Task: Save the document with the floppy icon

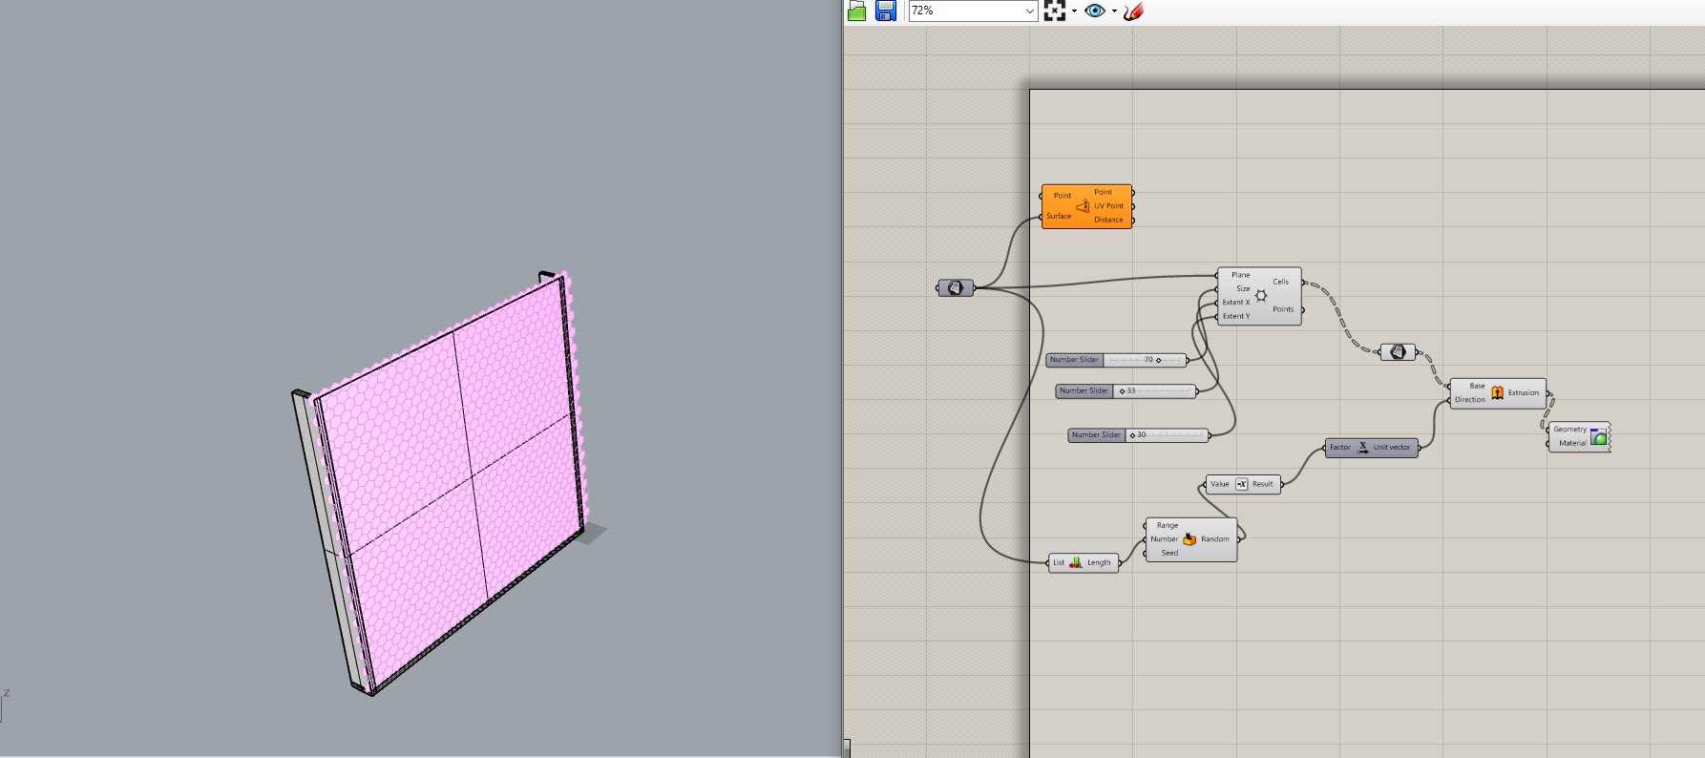Action: pyautogui.click(x=886, y=11)
